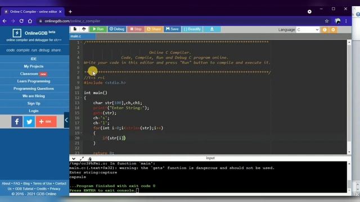Collapse the sidebar with the left chevron
The width and height of the screenshot is (360, 202).
point(66,120)
